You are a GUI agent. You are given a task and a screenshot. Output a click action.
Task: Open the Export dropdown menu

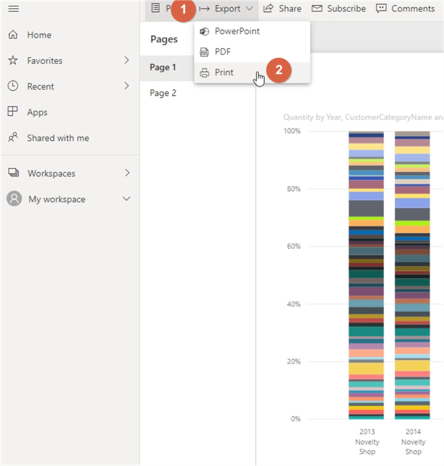click(x=227, y=8)
